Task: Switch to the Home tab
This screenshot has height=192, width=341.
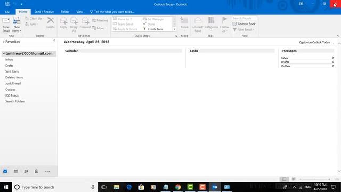Action: pos(23,12)
